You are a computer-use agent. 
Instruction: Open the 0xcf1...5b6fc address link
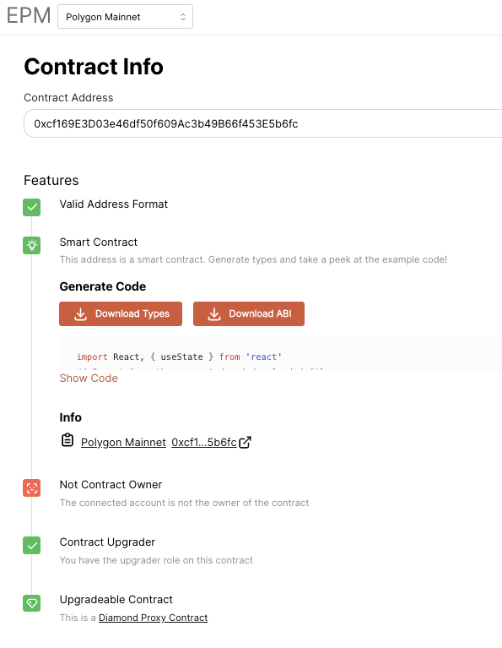tap(204, 442)
